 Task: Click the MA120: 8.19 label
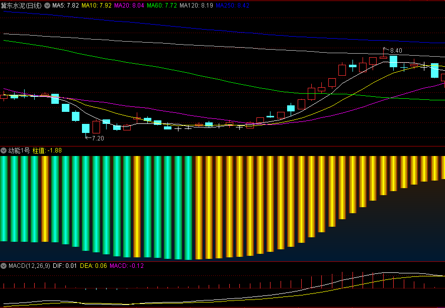click(197, 6)
